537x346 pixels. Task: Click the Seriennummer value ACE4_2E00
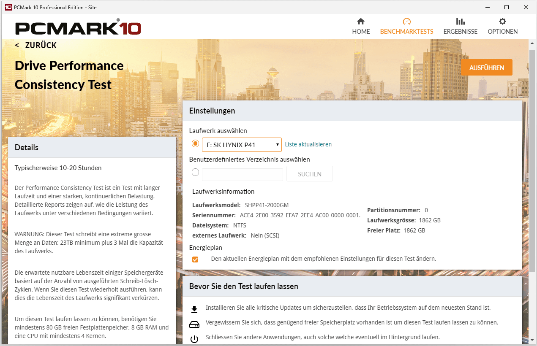300,215
